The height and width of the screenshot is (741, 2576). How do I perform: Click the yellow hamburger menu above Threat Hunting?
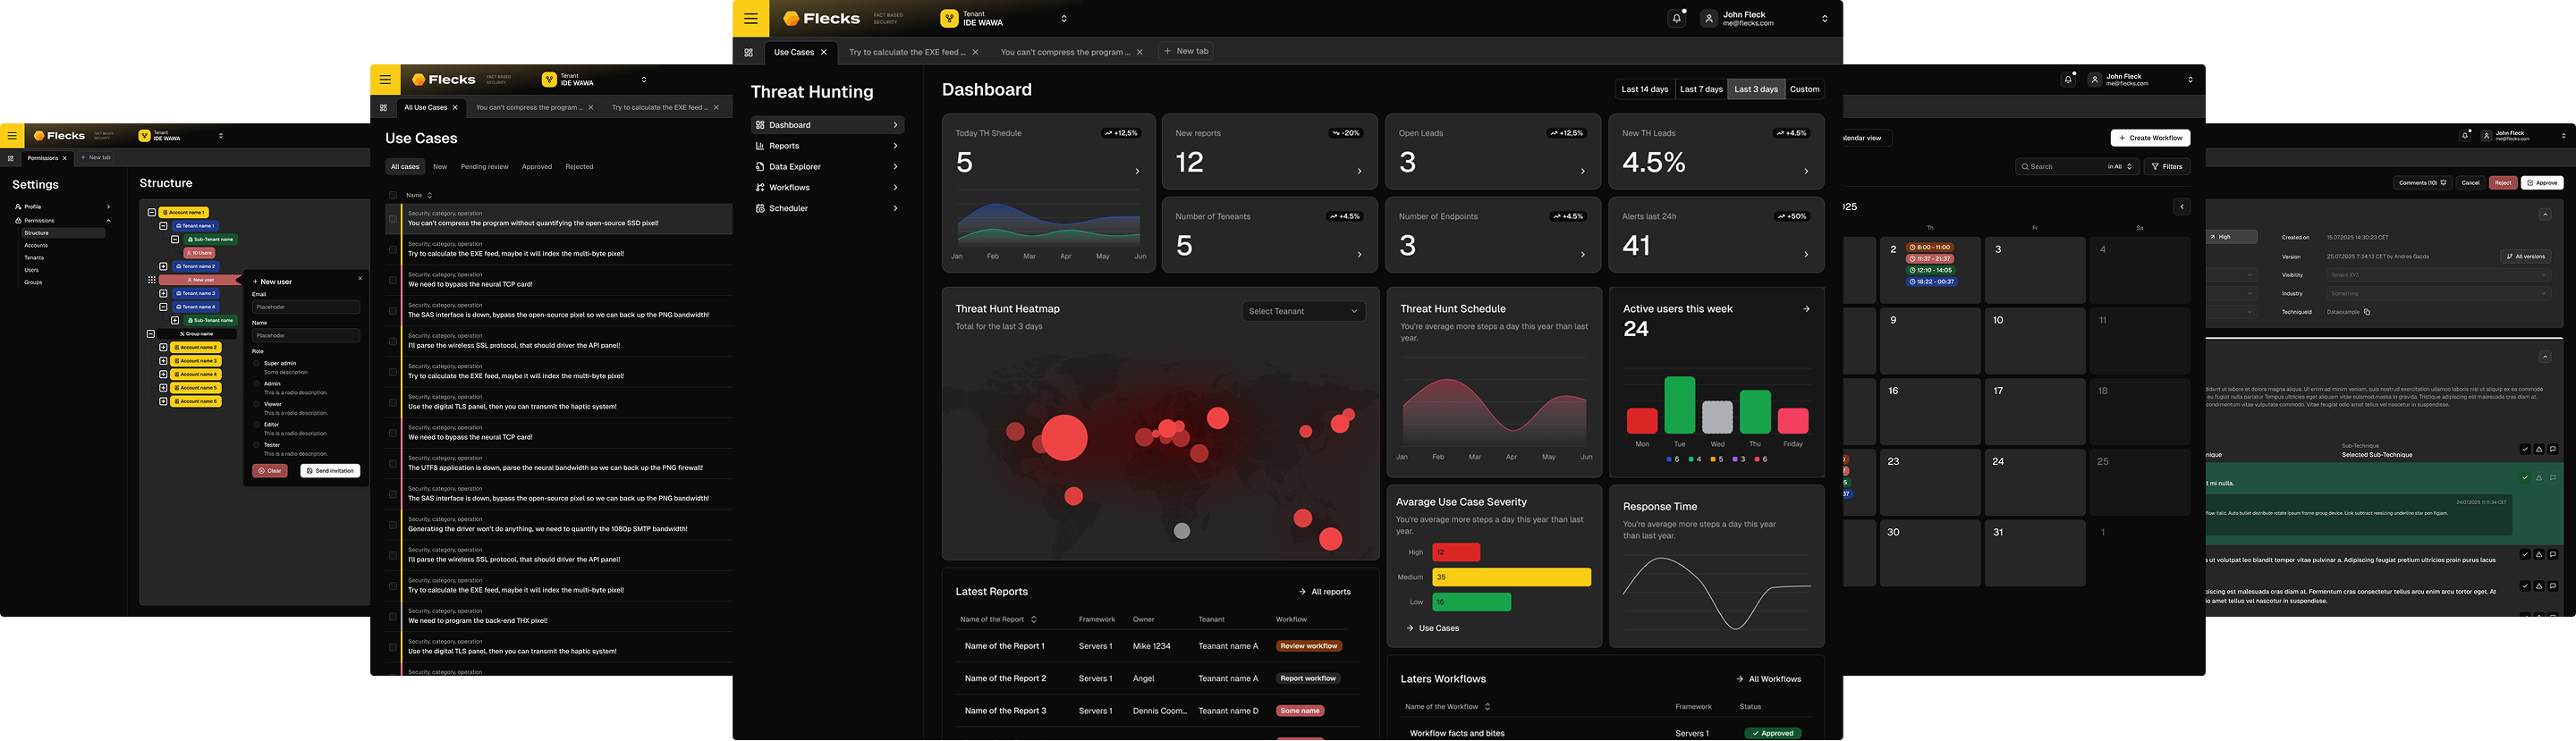pyautogui.click(x=750, y=18)
